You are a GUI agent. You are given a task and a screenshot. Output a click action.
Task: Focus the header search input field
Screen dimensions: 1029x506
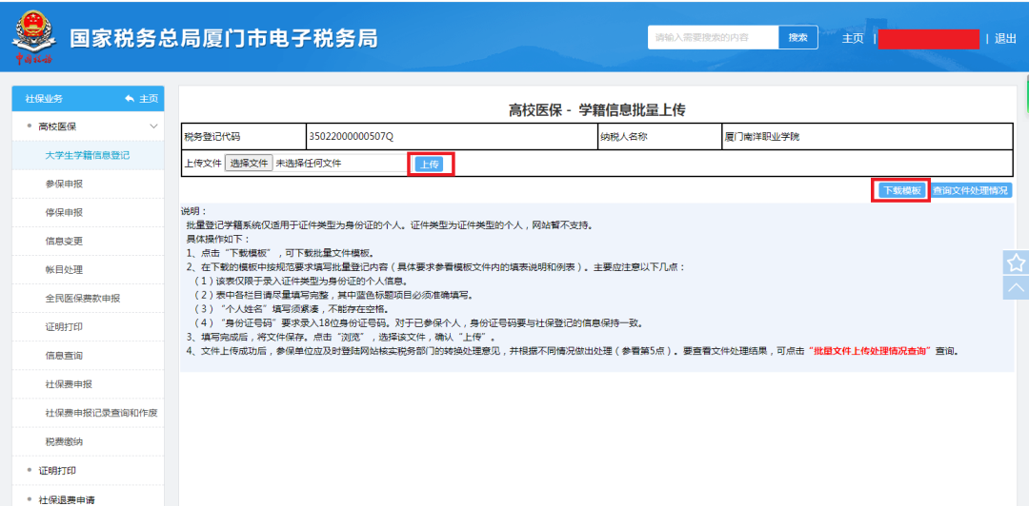click(714, 37)
